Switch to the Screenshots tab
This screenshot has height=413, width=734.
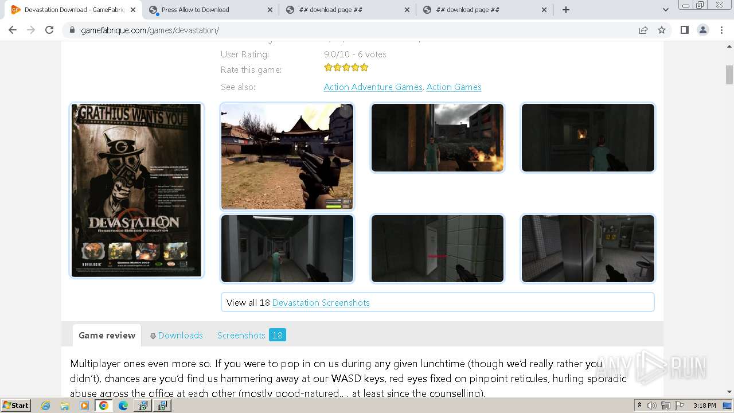tap(241, 335)
